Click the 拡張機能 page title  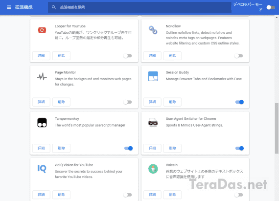24,7
